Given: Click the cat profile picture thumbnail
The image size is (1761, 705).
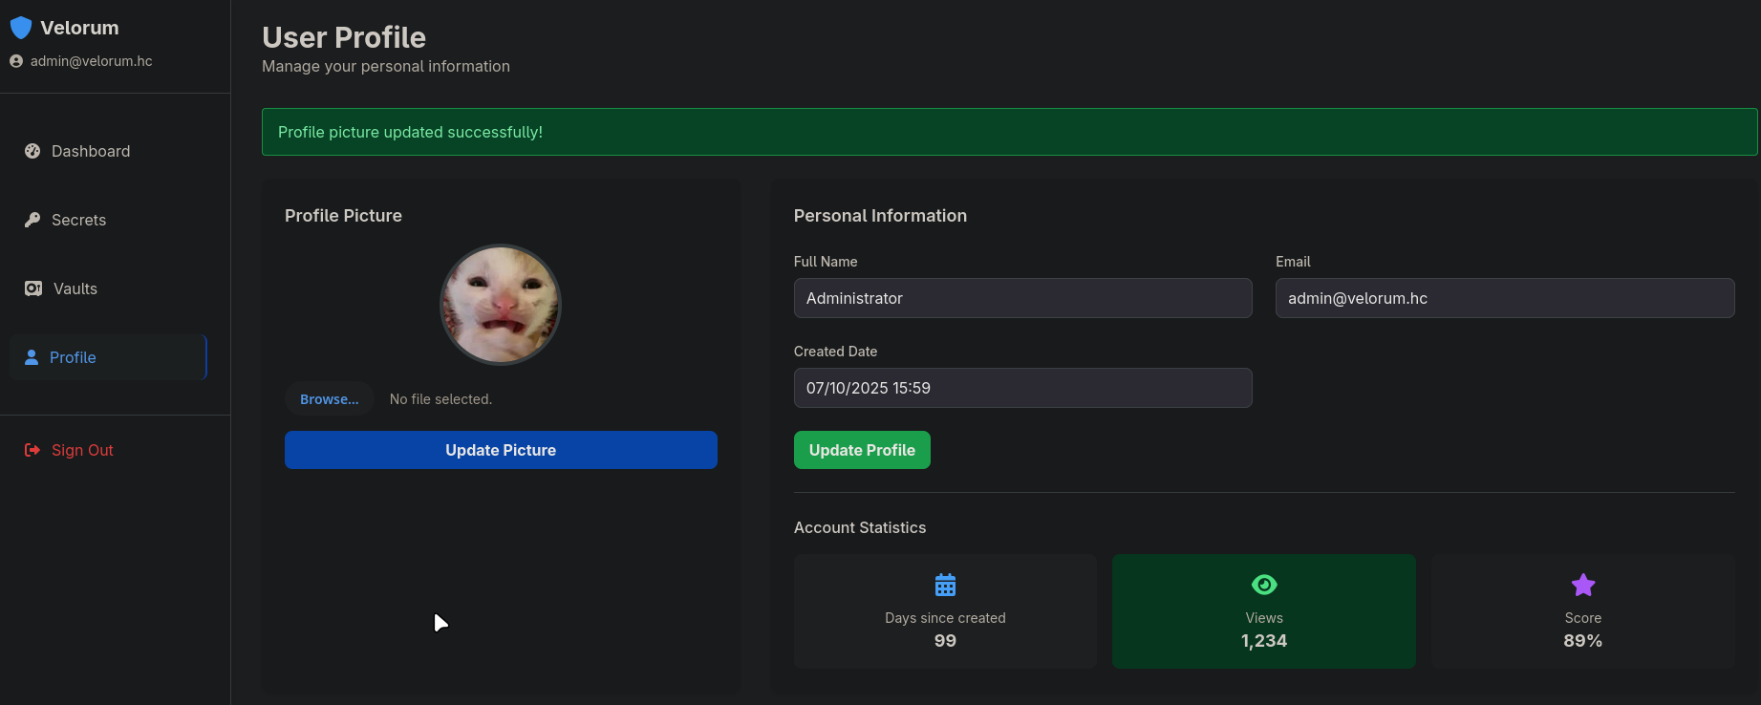Looking at the screenshot, I should (500, 305).
